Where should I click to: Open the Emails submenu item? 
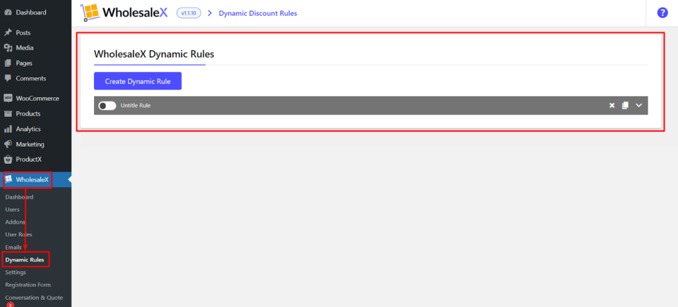pyautogui.click(x=13, y=248)
